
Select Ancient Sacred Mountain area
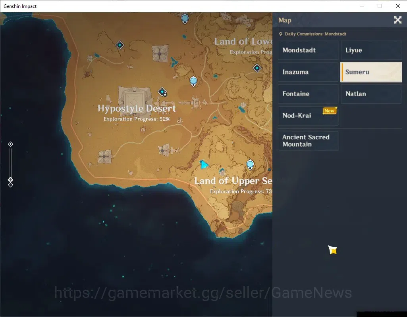tap(308, 141)
